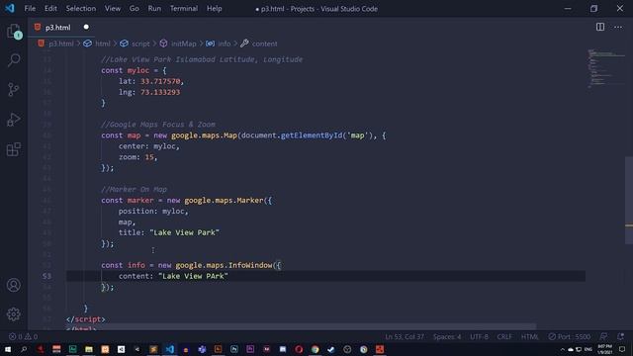Screen dimensions: 633x356
Task: Change file encoding via UTF-8
Action: (x=479, y=336)
